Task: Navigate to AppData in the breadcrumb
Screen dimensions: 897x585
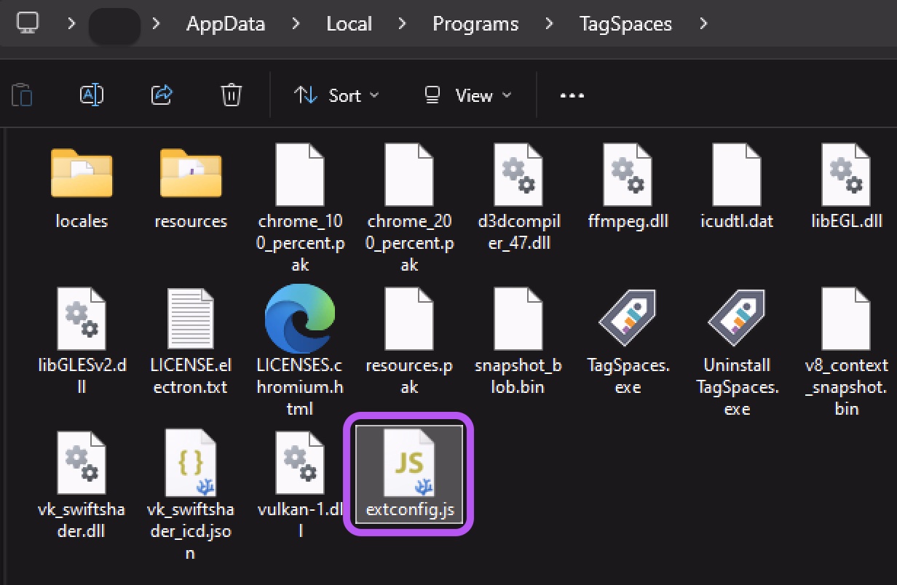Action: click(x=226, y=23)
